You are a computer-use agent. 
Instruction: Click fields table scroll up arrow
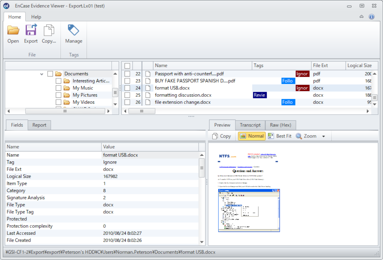click(202, 155)
